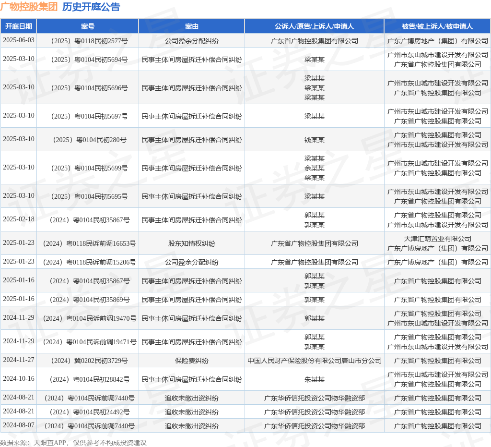Click 公司盈余分配纠纷 in the 2025-06-03 row
The image size is (491, 447).
(x=192, y=41)
